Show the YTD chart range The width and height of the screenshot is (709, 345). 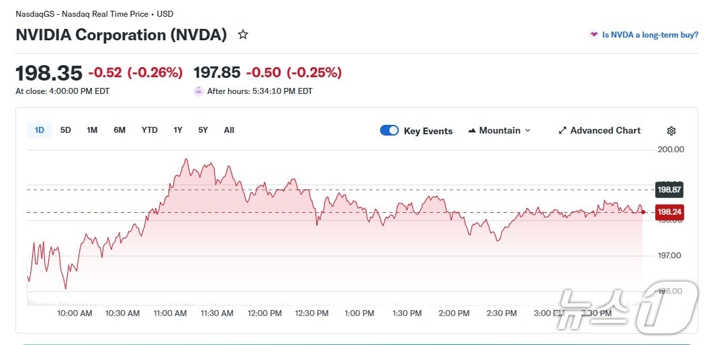149,130
